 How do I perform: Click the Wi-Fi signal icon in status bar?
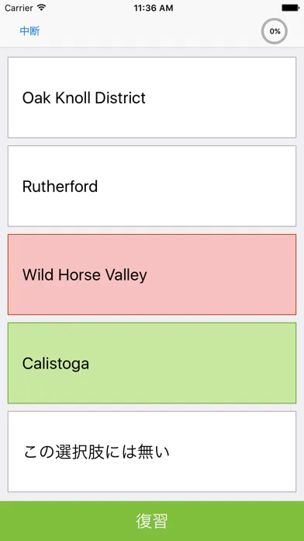(42, 8)
